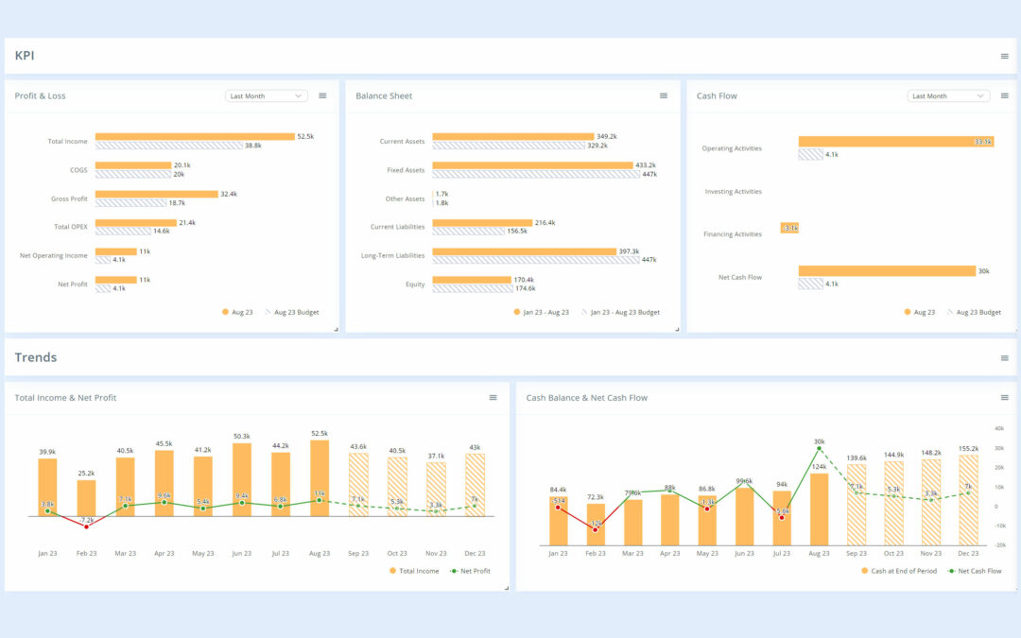Screen dimensions: 1021x638
Task: Toggle the Total Income legend item
Action: click(x=414, y=571)
